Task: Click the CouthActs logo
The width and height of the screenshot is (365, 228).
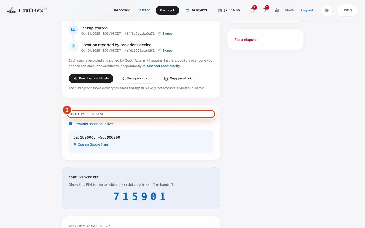Action: point(27,10)
